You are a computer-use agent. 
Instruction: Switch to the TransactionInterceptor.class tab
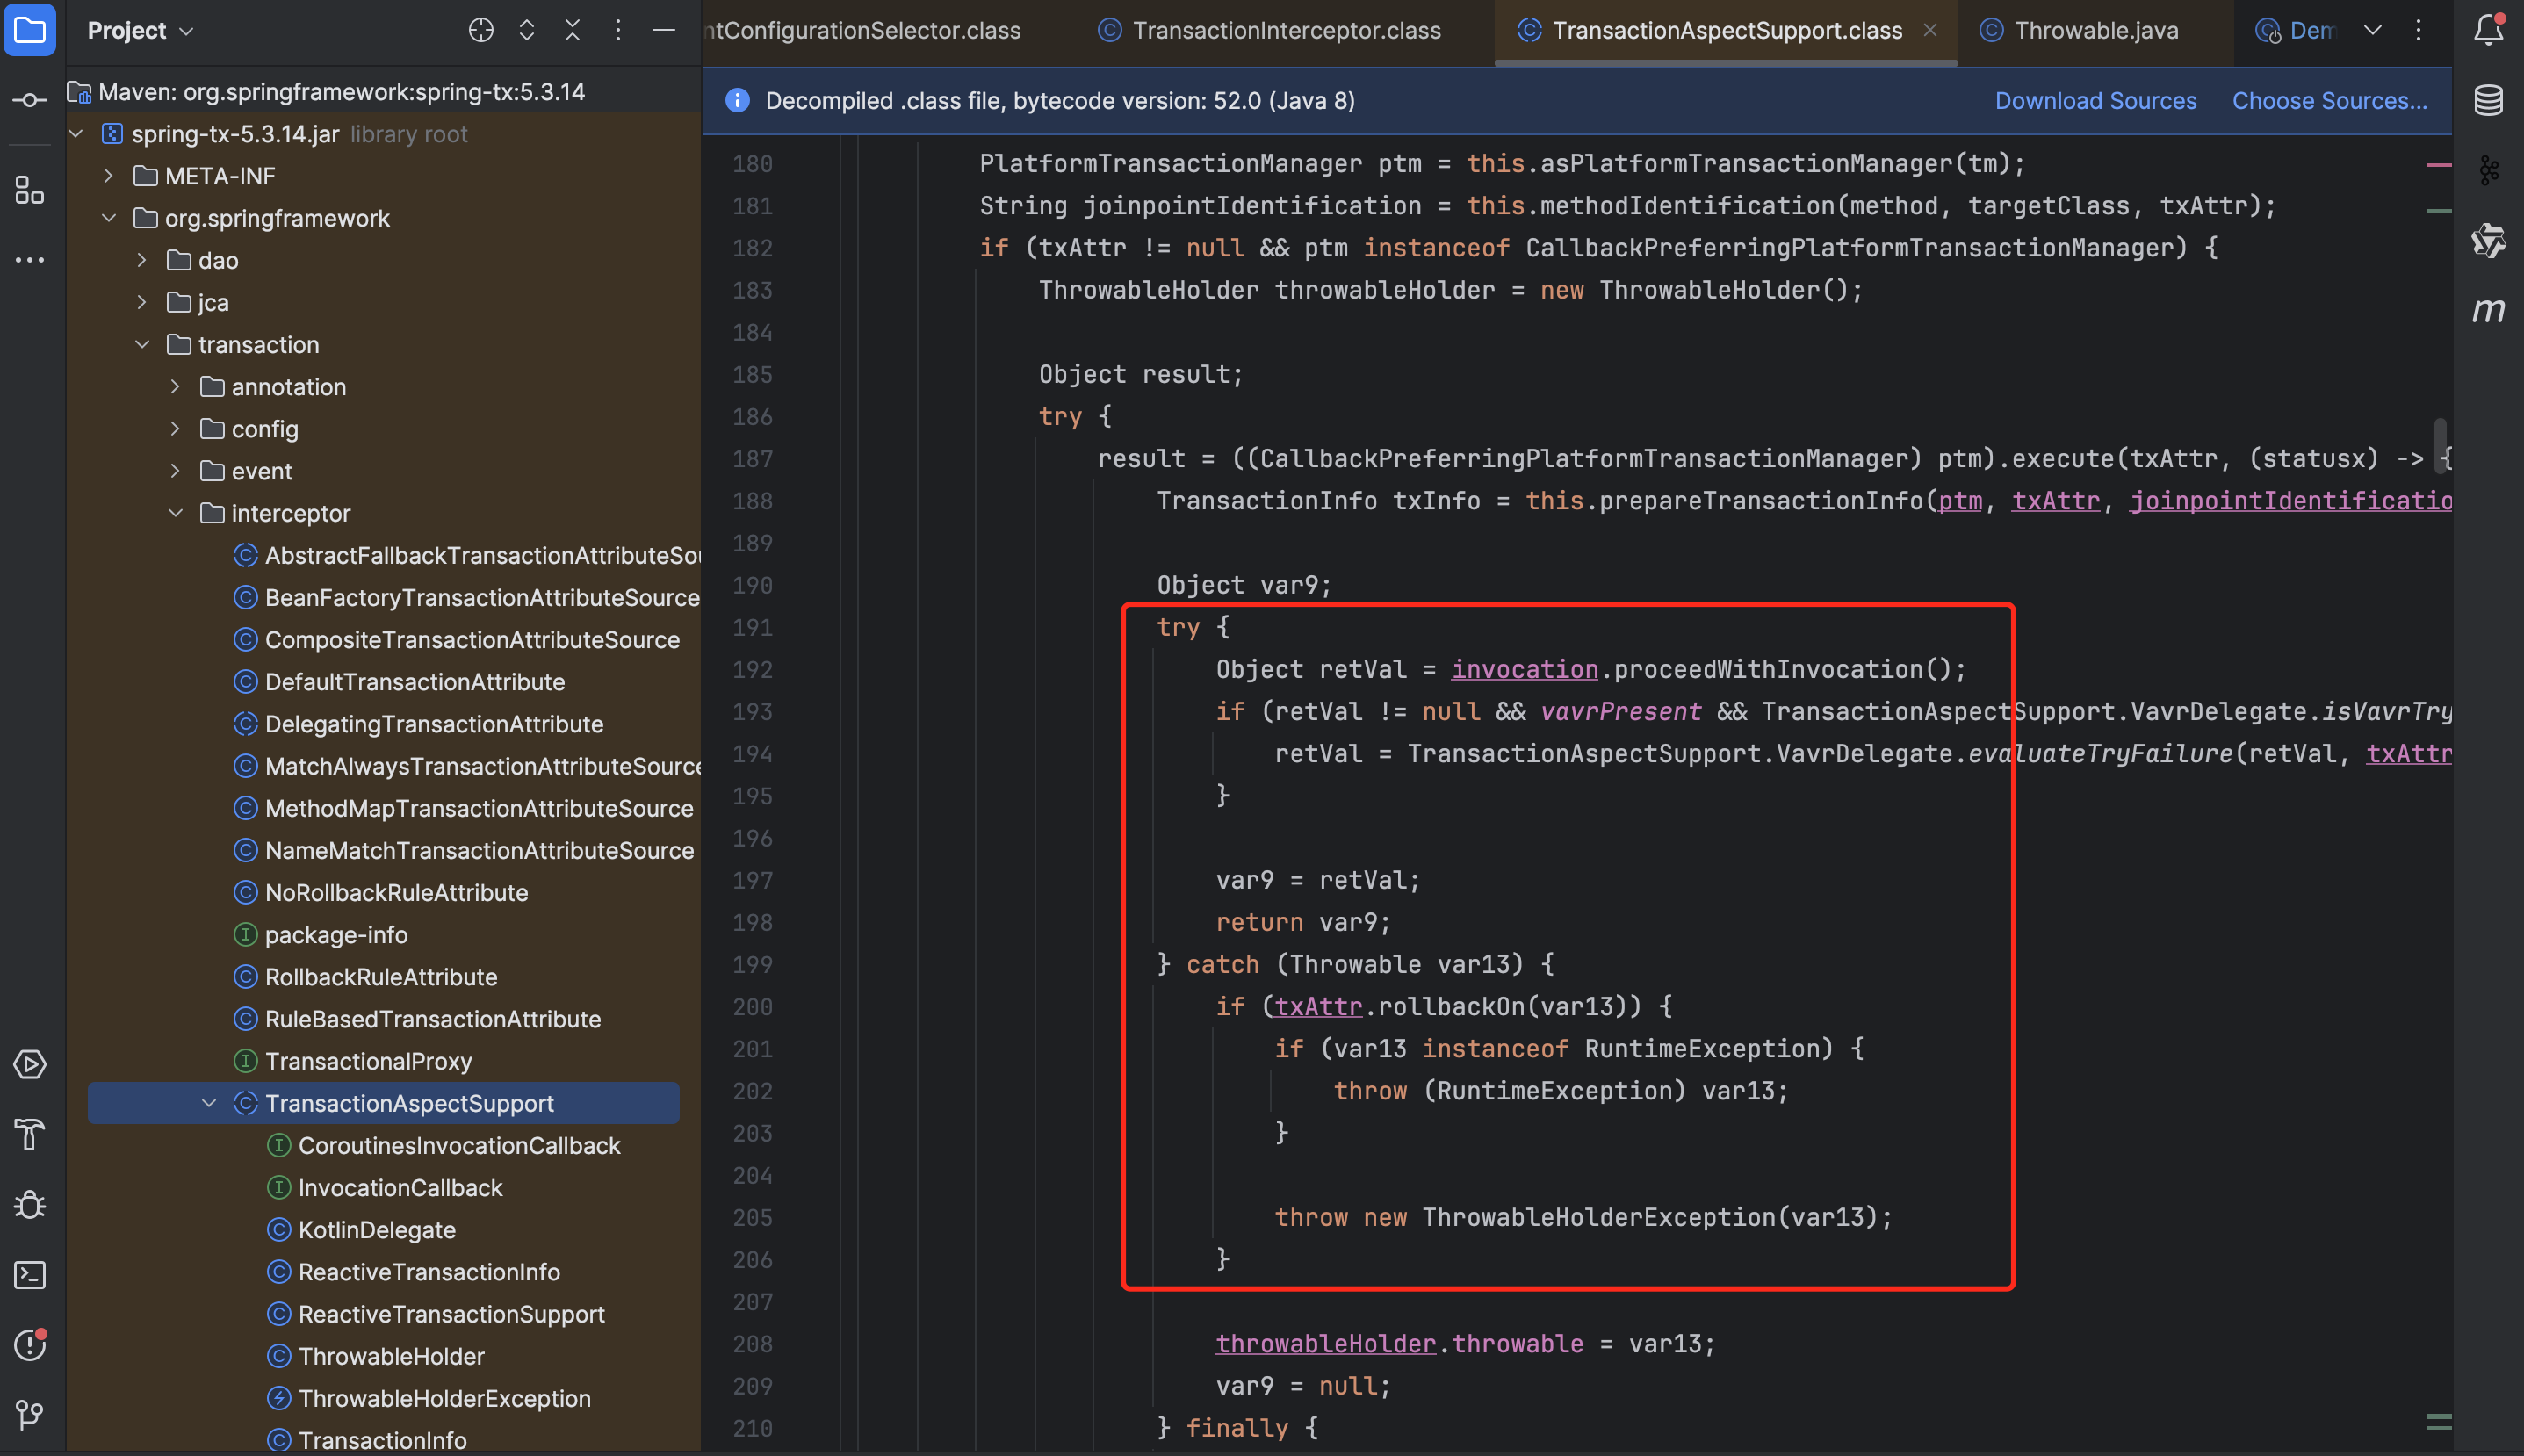coord(1286,30)
